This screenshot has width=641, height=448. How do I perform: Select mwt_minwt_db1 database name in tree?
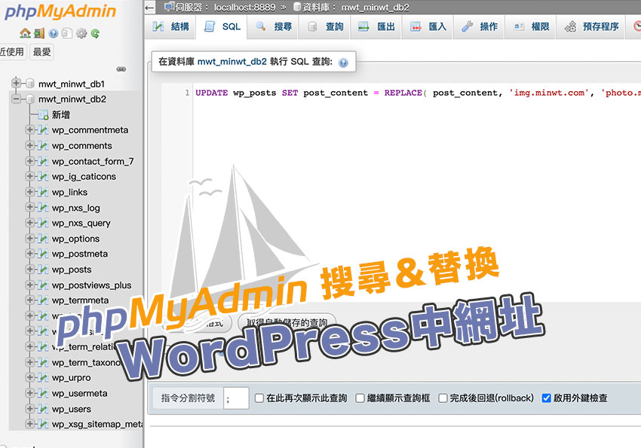[72, 84]
